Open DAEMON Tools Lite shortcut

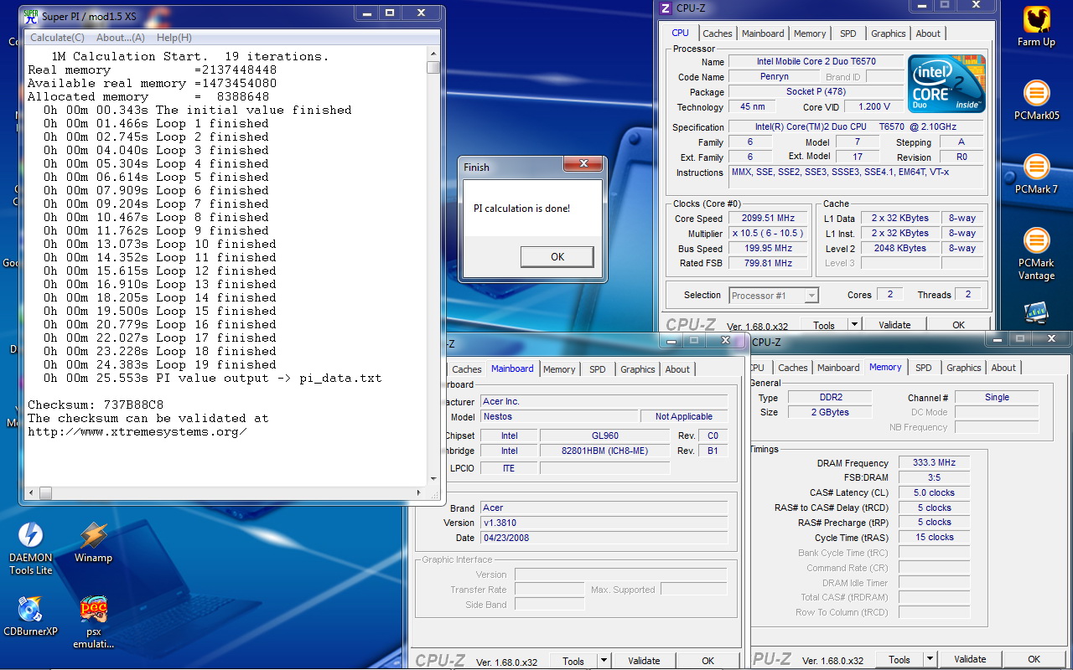31,549
